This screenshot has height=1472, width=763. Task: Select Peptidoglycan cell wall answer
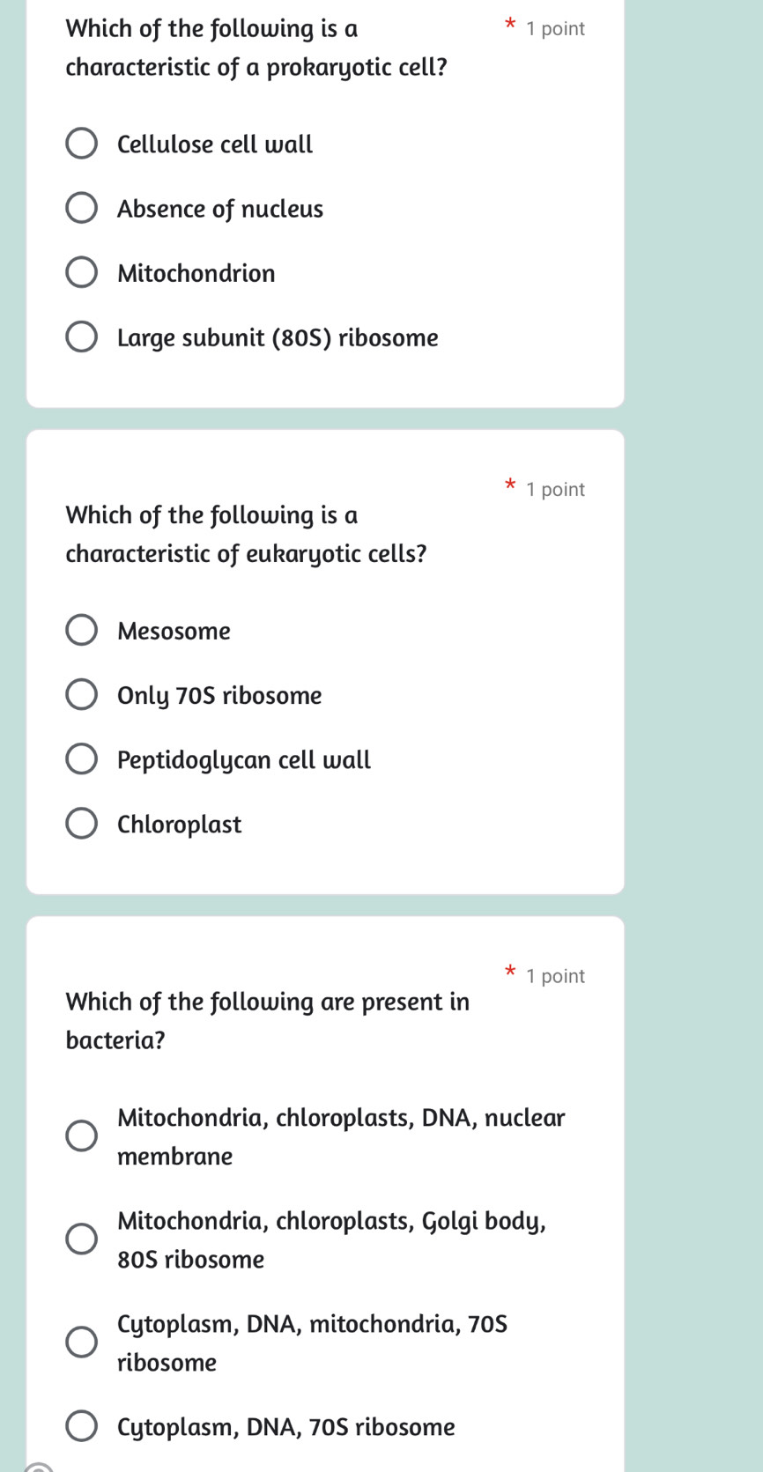81,758
